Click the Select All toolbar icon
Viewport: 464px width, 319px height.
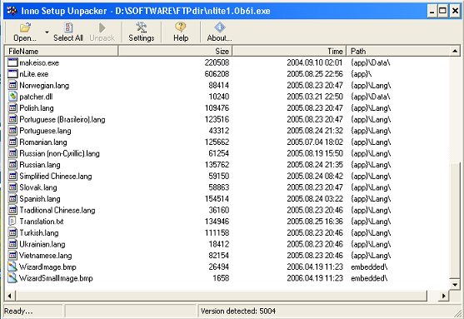click(x=68, y=27)
